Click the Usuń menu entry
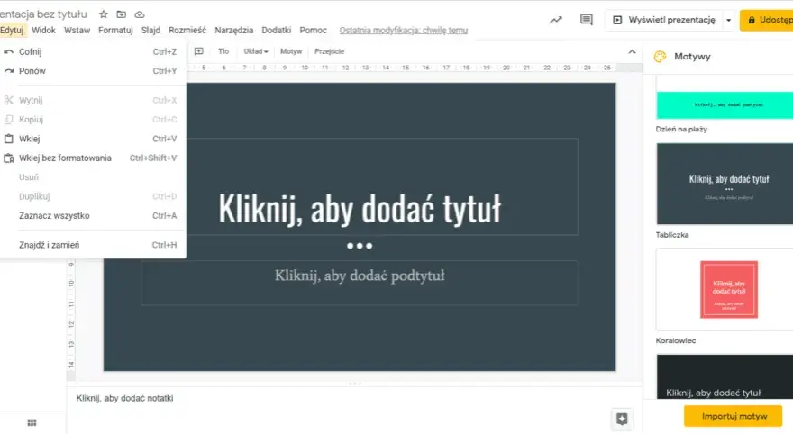Viewport: 793px width, 434px height. [93, 176]
